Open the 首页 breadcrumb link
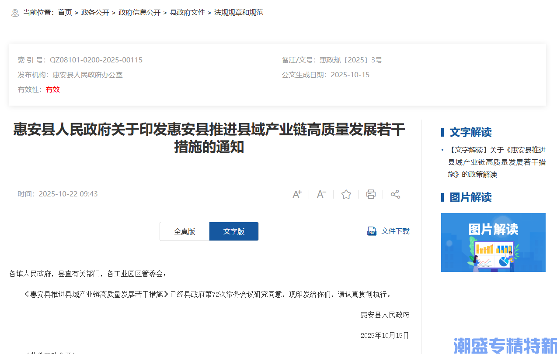This screenshot has height=354, width=557. (65, 12)
